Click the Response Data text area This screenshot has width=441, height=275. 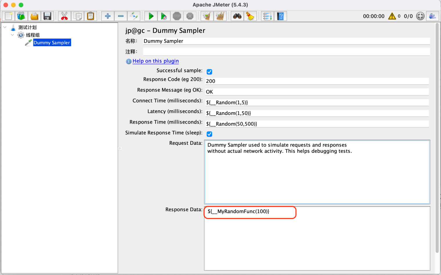click(x=317, y=238)
